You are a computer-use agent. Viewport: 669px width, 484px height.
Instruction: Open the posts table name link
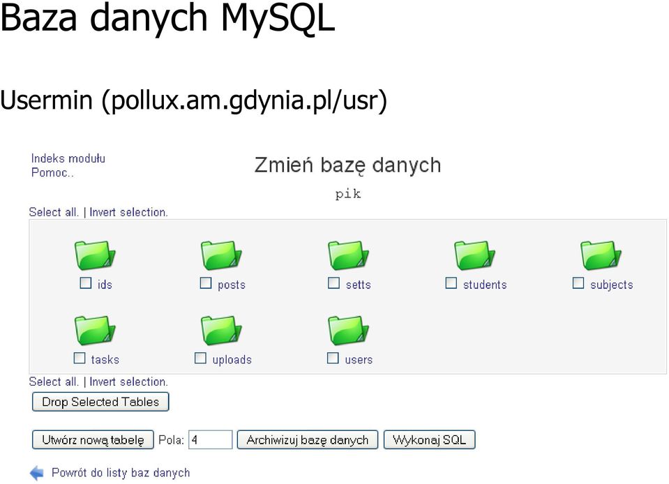click(231, 285)
